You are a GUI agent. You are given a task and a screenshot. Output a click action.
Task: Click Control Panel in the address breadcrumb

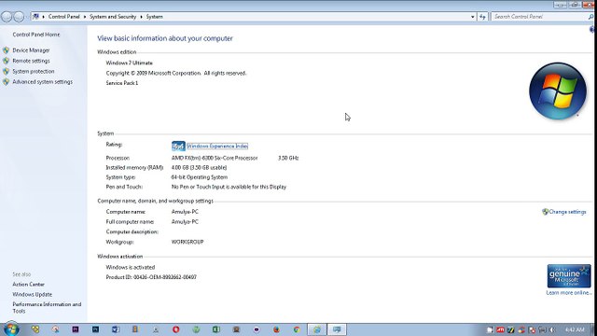(63, 17)
